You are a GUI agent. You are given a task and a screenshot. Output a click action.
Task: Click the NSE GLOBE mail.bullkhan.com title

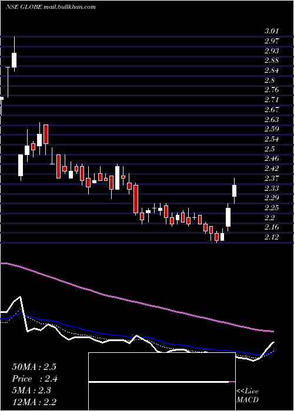tap(51, 7)
